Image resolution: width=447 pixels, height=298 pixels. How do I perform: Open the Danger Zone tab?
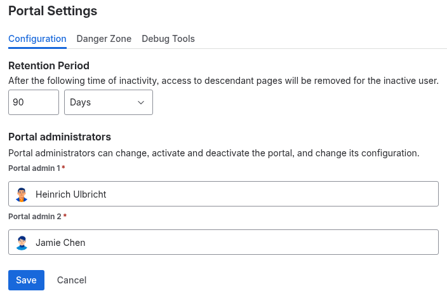[x=104, y=39]
